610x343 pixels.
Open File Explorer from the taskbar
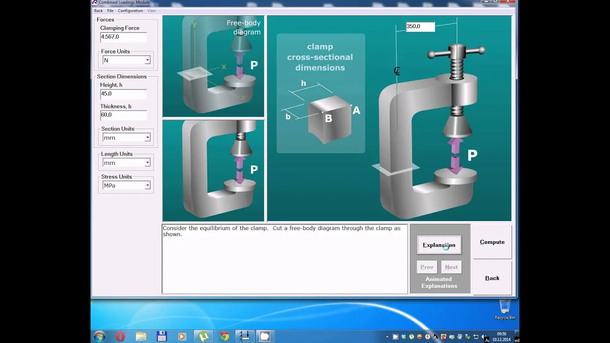(x=141, y=337)
